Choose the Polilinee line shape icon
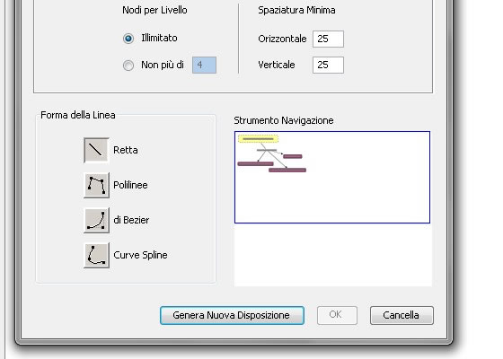This screenshot has width=503, height=359. pos(96,185)
